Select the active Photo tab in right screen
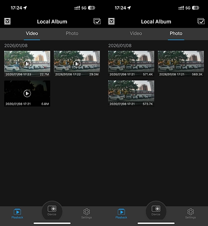 (x=176, y=33)
